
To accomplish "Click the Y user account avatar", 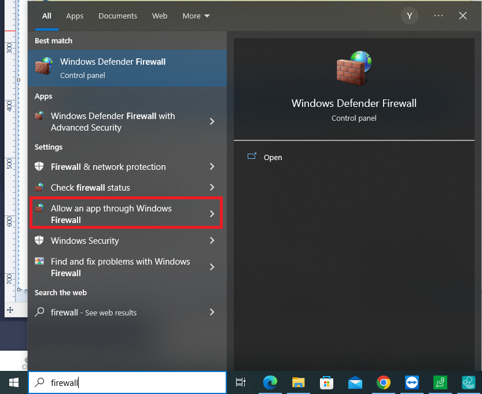I will [410, 16].
